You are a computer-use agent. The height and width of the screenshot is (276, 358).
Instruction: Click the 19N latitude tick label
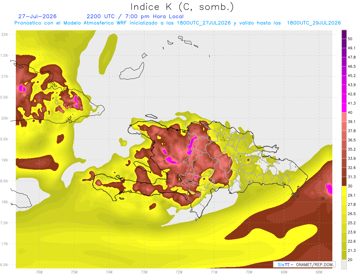tap(4, 160)
